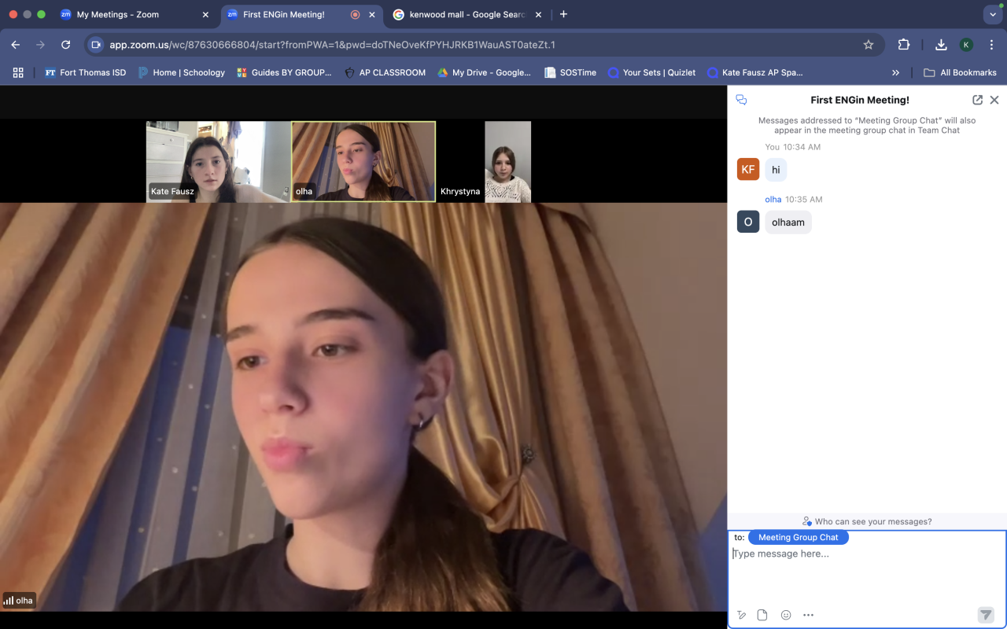The width and height of the screenshot is (1007, 629).
Task: Open the Chrome extensions menu
Action: [x=904, y=45]
